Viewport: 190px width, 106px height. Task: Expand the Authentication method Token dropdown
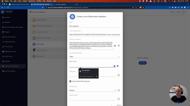(x=94, y=57)
